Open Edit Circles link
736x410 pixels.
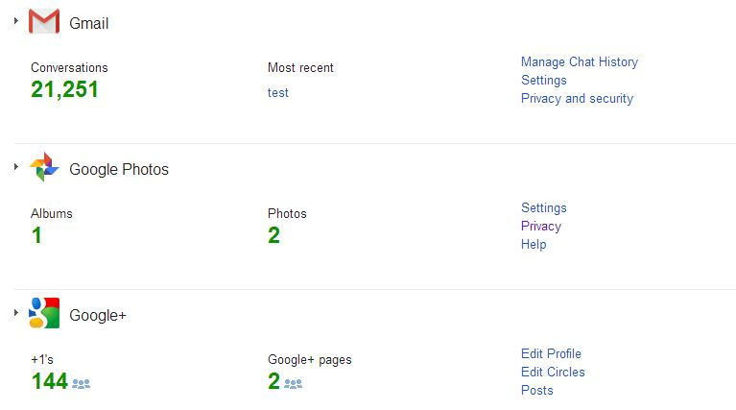(553, 372)
